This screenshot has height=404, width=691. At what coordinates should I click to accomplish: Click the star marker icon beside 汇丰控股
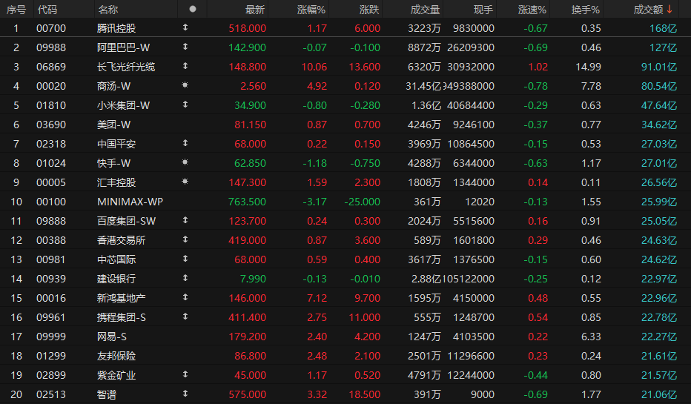pyautogui.click(x=185, y=182)
